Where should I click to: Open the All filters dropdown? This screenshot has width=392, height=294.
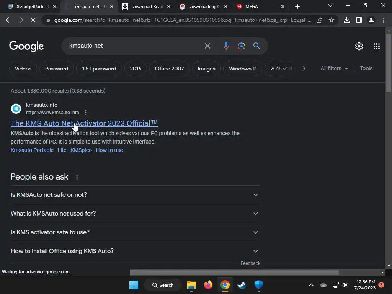[334, 68]
